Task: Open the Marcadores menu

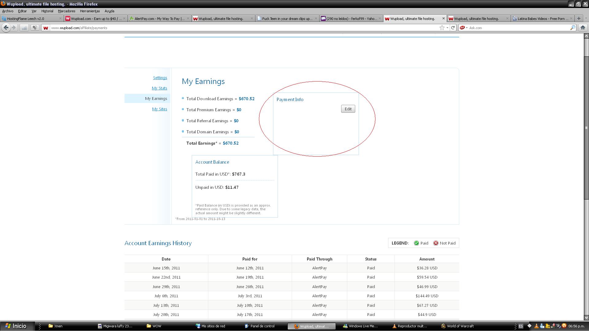Action: click(67, 11)
